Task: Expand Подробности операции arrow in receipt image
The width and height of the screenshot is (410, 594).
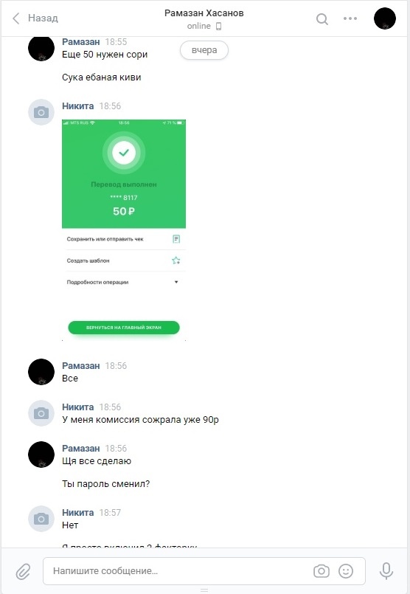Action: [176, 282]
